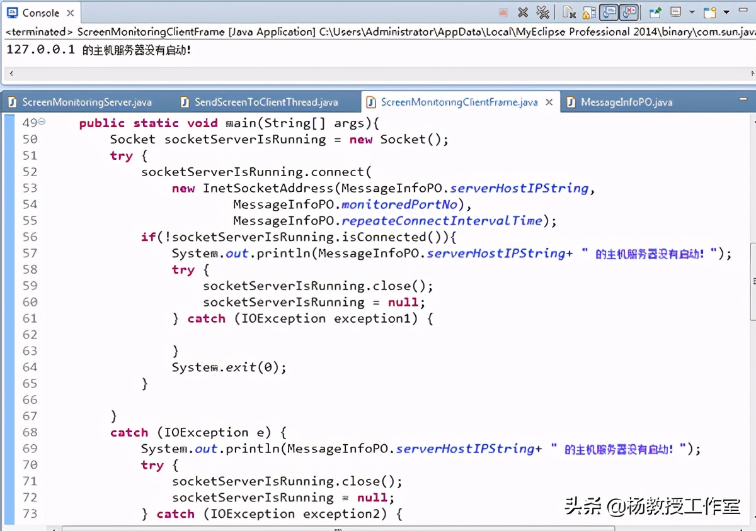756x531 pixels.
Task: Close the ScreenMonitoringClientFrame.java tab
Action: point(549,102)
